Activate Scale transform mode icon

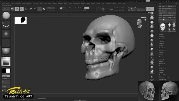pyautogui.click(x=31, y=9)
